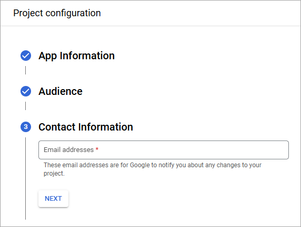301x227 pixels.
Task: Click the NEXT button
Action: [x=53, y=199]
